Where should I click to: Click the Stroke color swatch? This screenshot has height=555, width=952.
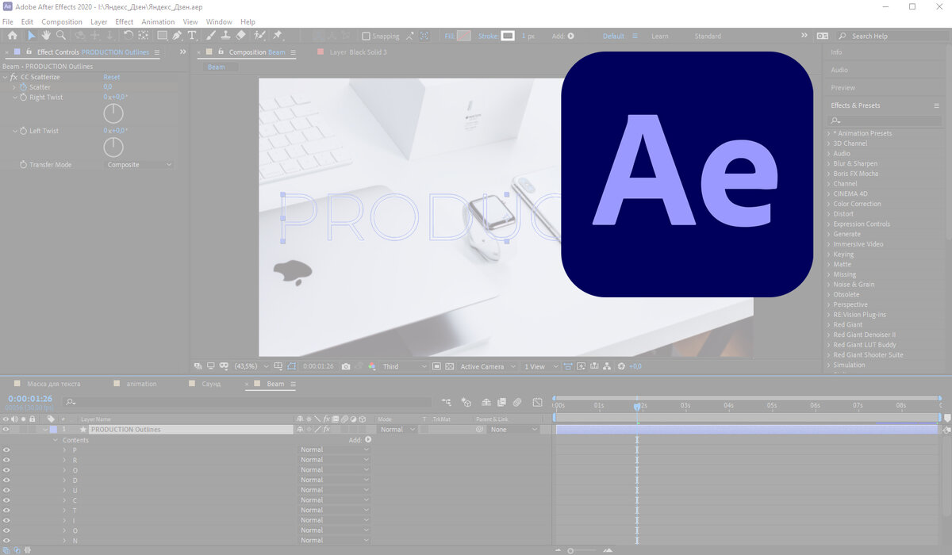[x=508, y=36]
